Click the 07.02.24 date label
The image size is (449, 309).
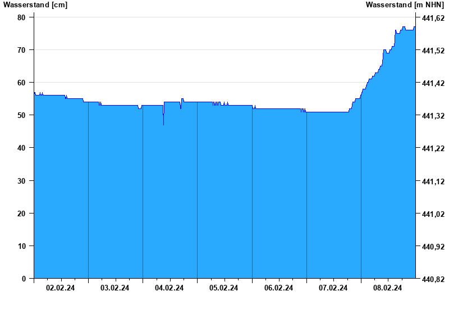(333, 288)
